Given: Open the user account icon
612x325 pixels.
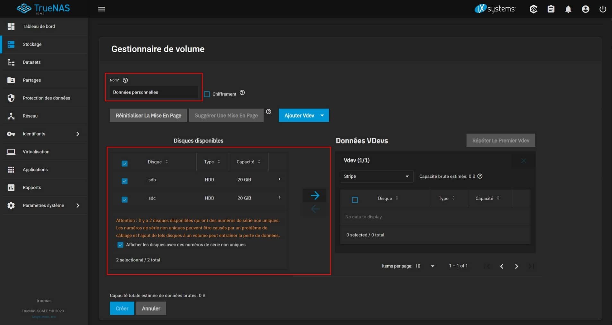Looking at the screenshot, I should coord(585,9).
